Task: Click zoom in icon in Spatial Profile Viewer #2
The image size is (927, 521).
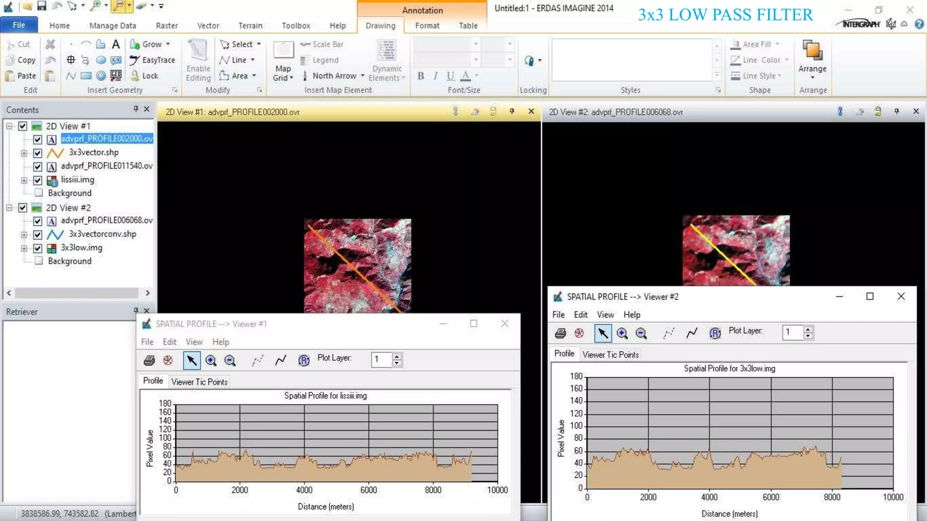Action: (x=622, y=333)
